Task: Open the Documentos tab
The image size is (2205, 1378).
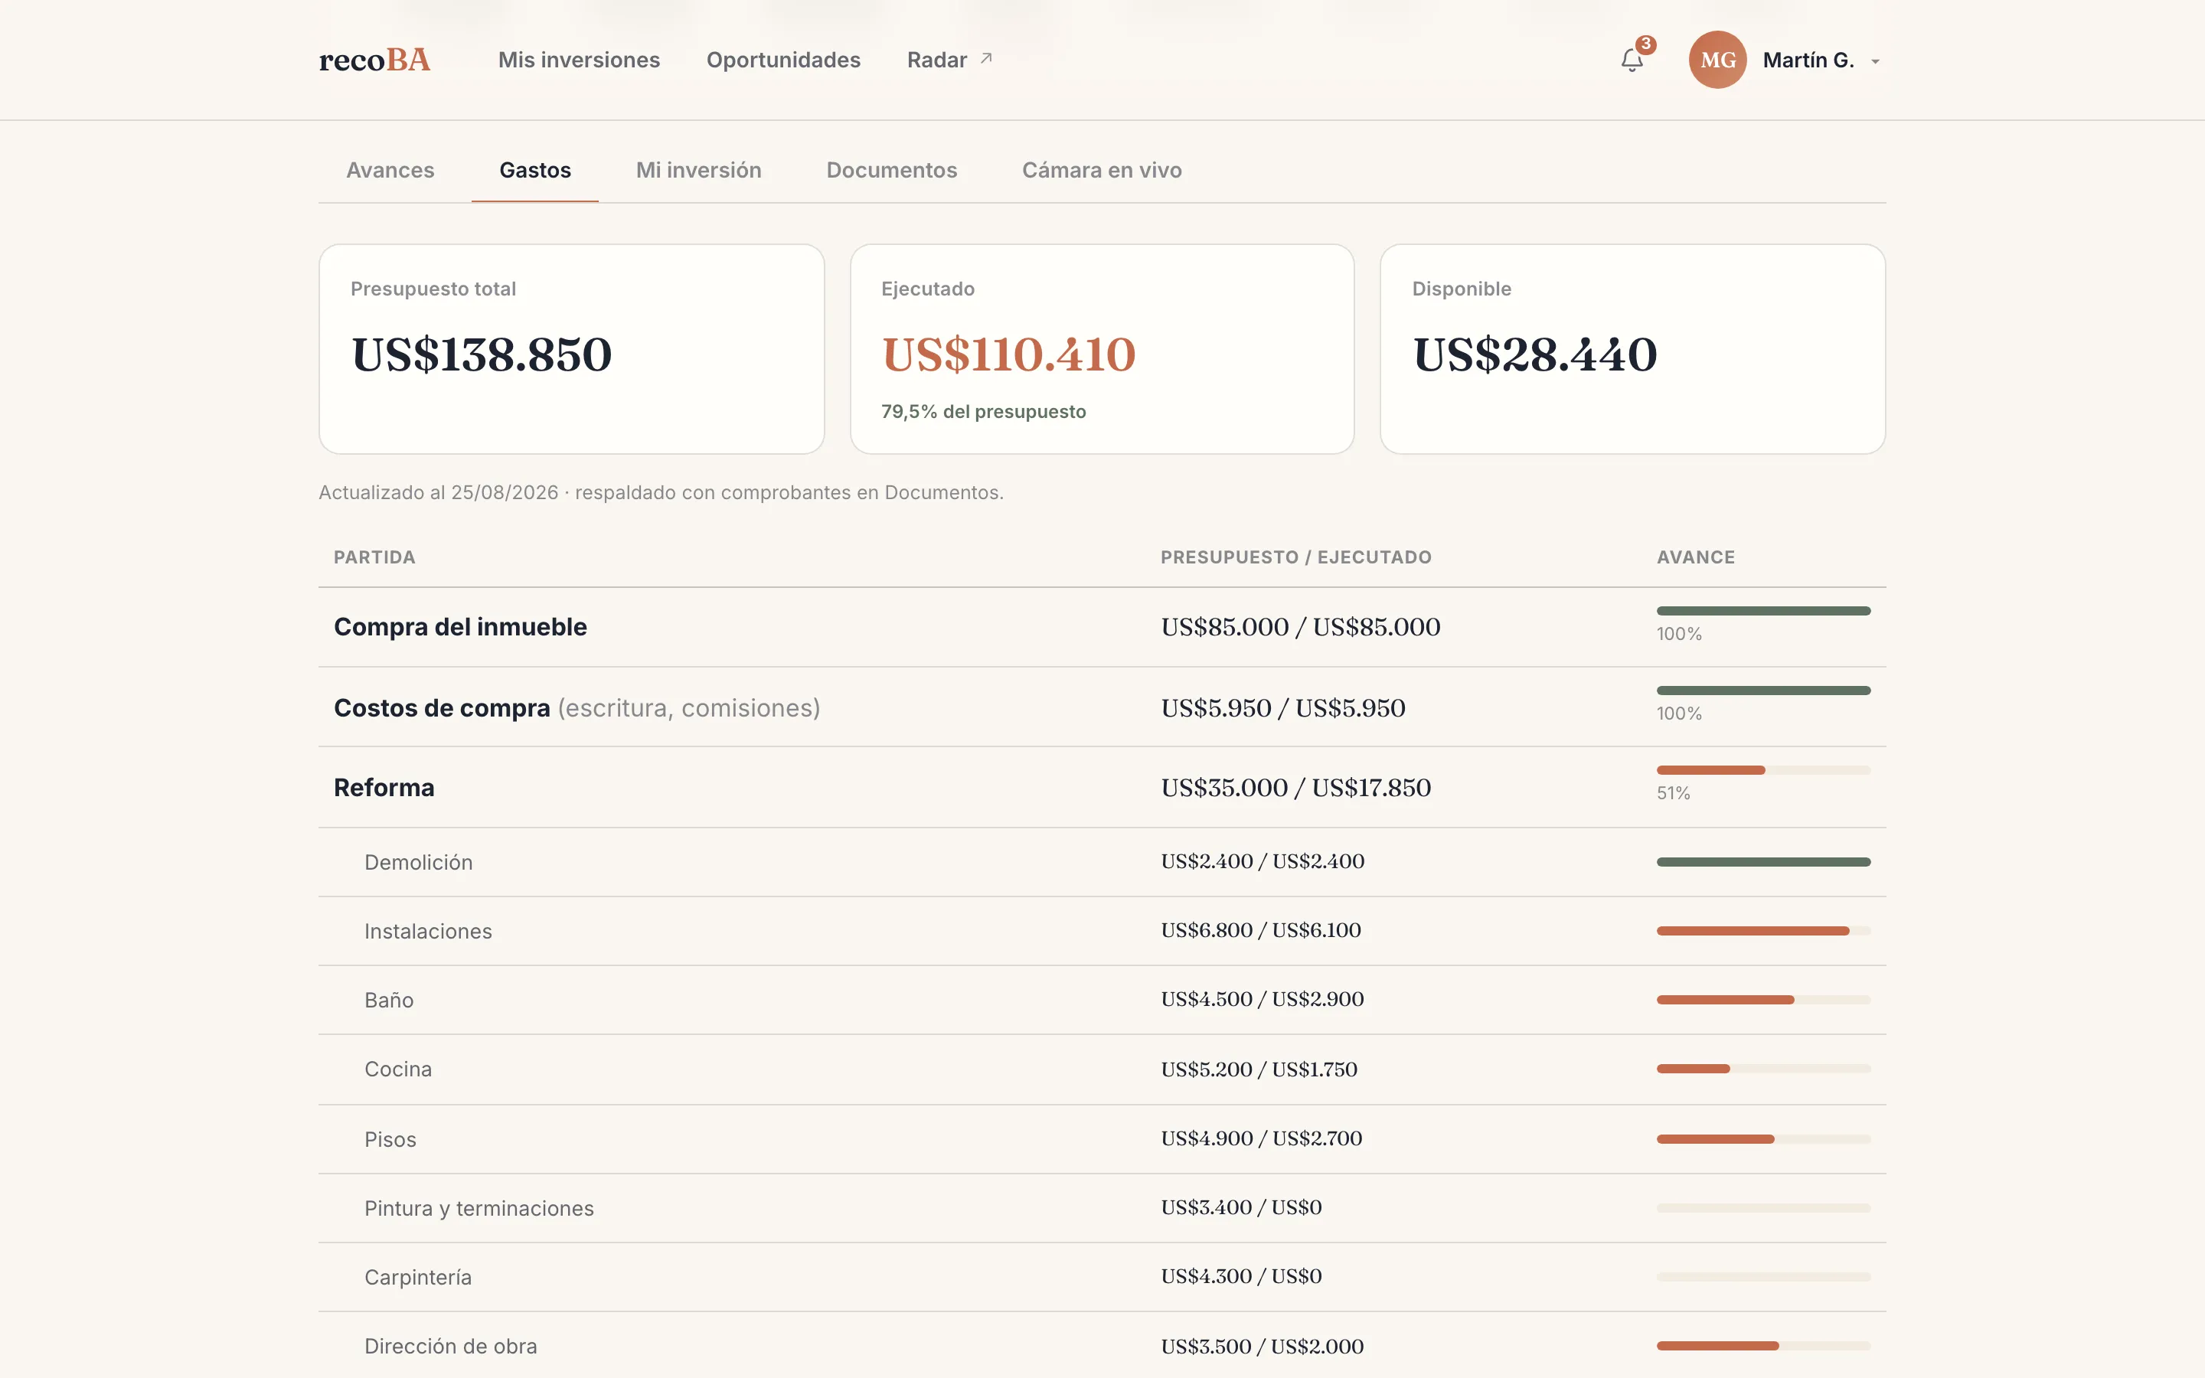Action: (x=891, y=171)
